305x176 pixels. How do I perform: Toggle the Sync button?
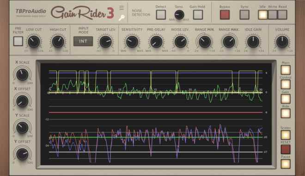point(244,15)
